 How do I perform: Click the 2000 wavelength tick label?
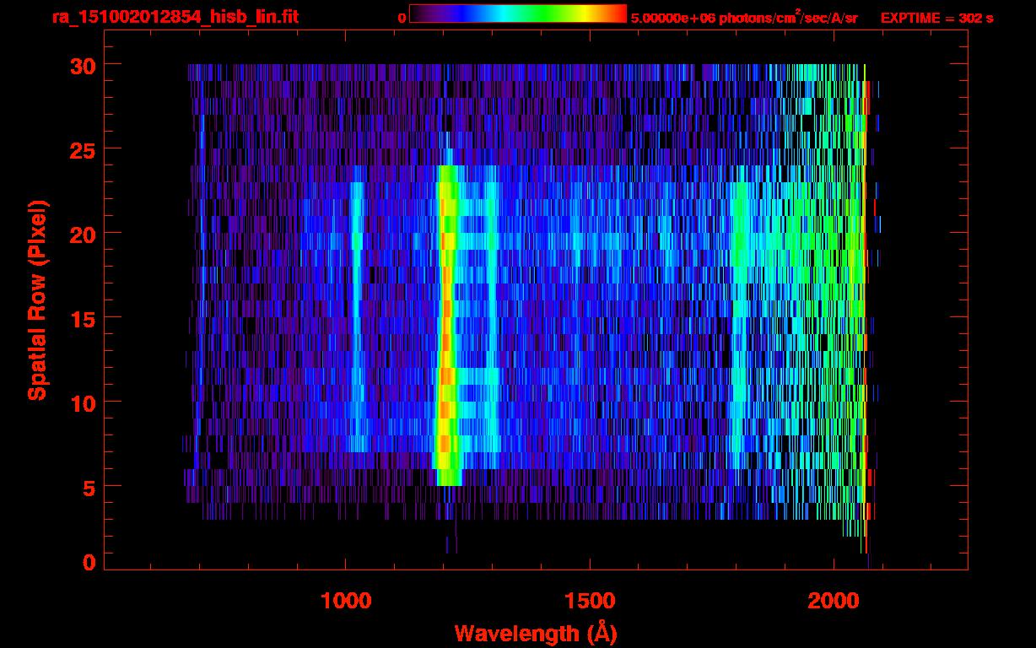coord(834,601)
